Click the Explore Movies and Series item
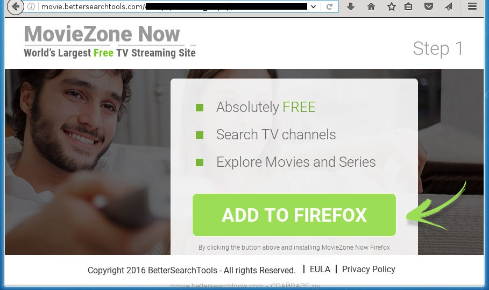 (x=296, y=162)
